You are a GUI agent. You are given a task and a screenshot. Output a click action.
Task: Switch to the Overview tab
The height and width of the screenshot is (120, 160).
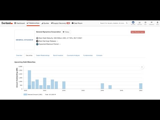pyautogui.click(x=19, y=55)
